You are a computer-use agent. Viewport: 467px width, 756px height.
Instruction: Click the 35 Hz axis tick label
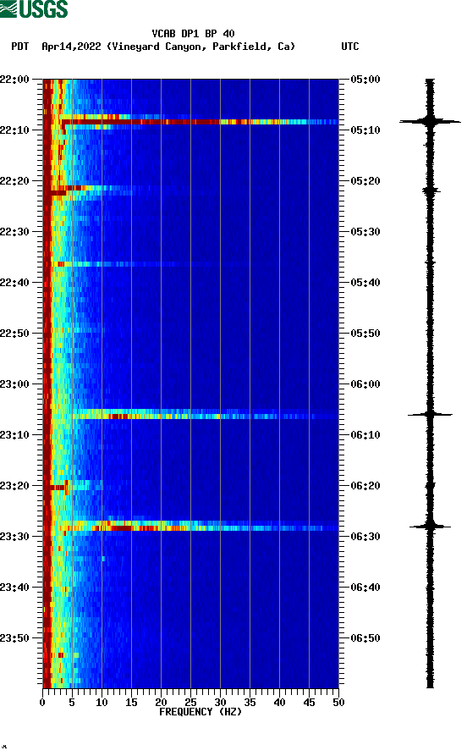250,703
